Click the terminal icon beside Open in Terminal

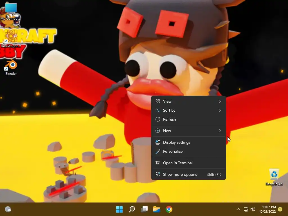click(157, 163)
